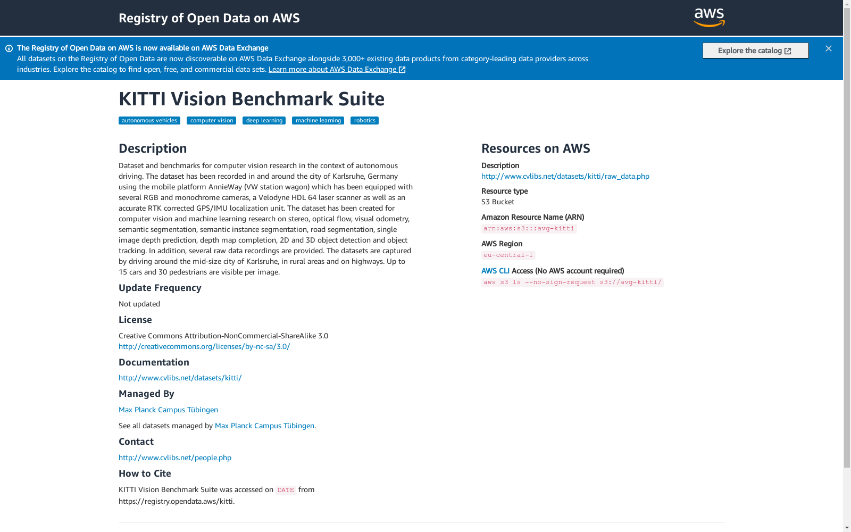Open the cvlibs.net/people.php contact link
Screen dimensions: 851x532
pos(175,458)
